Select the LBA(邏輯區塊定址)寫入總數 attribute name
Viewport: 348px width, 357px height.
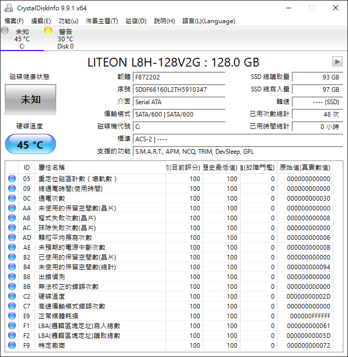coord(79,326)
